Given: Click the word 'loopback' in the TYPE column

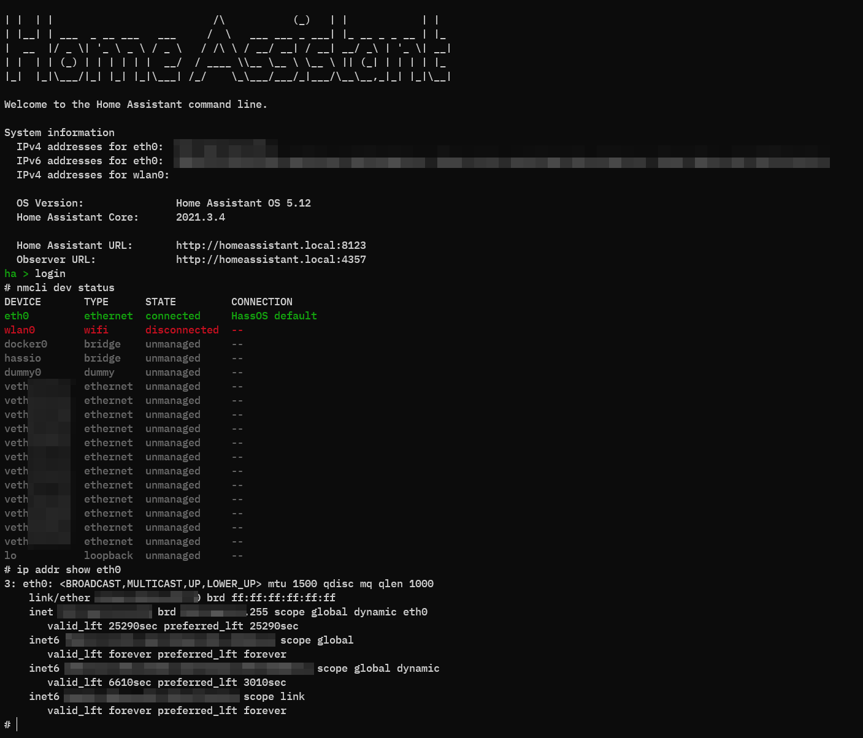Looking at the screenshot, I should coord(109,555).
